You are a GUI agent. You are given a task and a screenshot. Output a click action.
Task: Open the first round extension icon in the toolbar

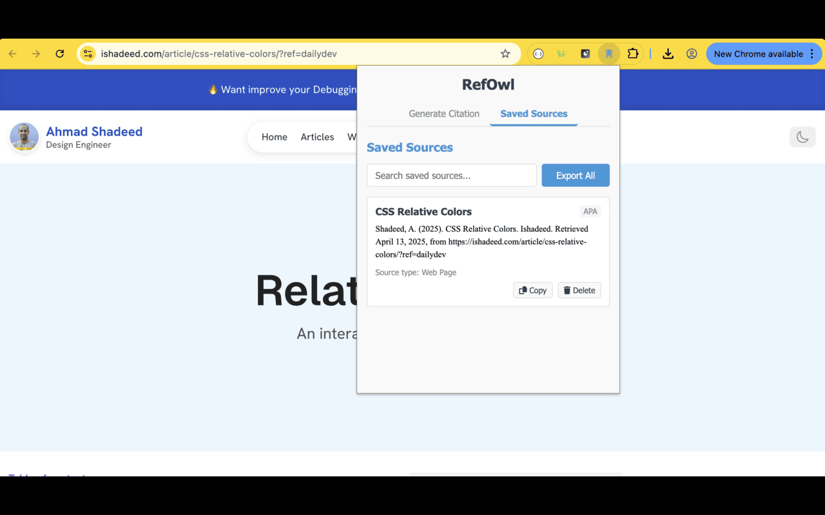[x=538, y=54]
